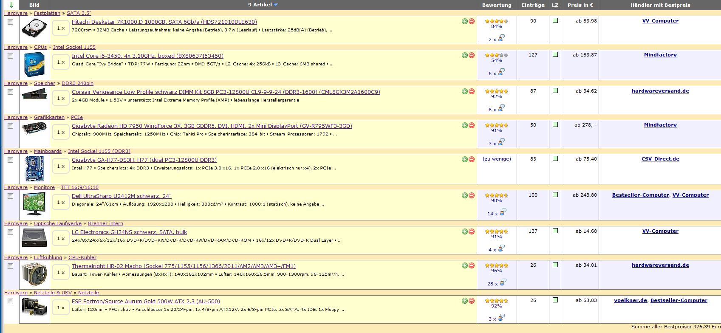
Task: Visit Bestseller-Computer link in Dell UltraSharp row
Action: pos(641,195)
